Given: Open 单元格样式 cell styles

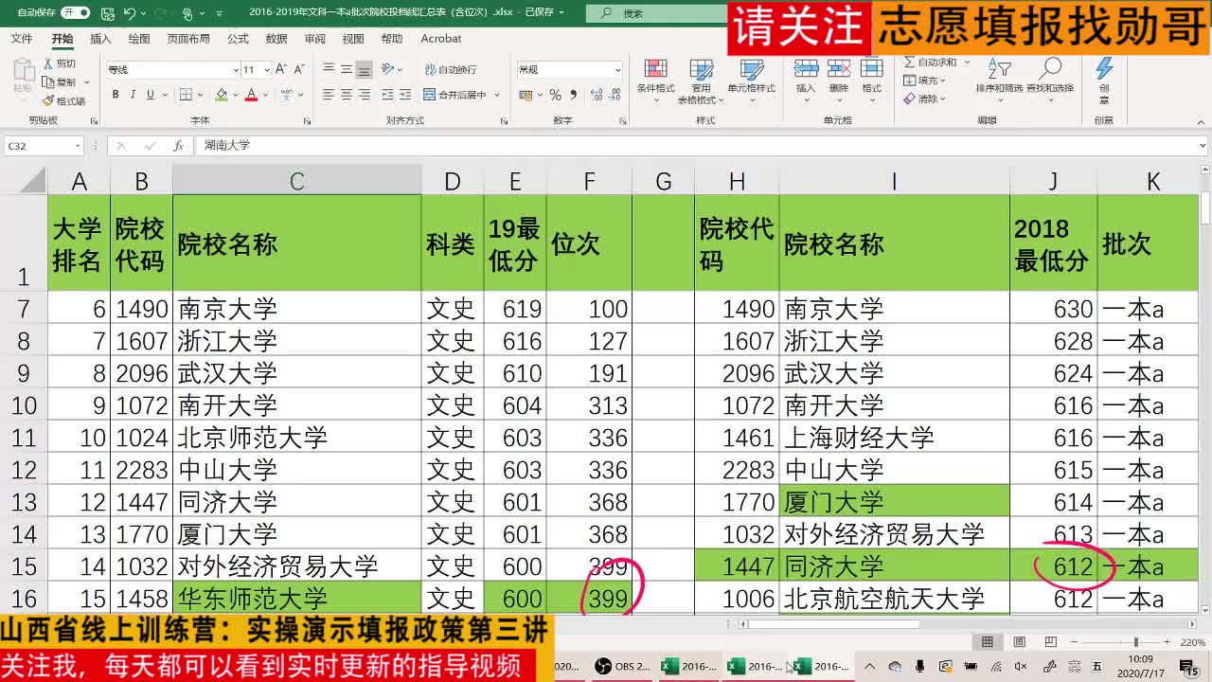Looking at the screenshot, I should 751,80.
